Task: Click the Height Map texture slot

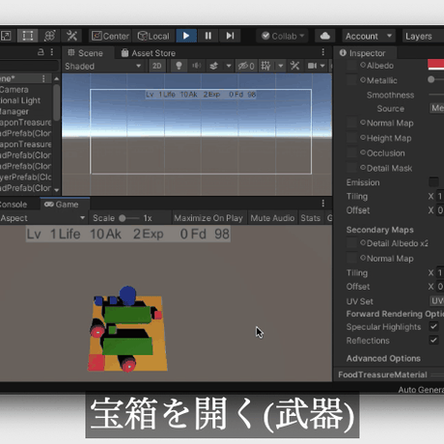Action: pyautogui.click(x=352, y=138)
